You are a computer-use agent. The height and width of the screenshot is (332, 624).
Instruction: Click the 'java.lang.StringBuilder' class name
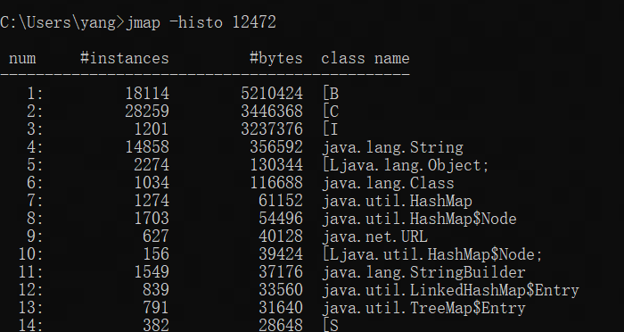coord(423,272)
